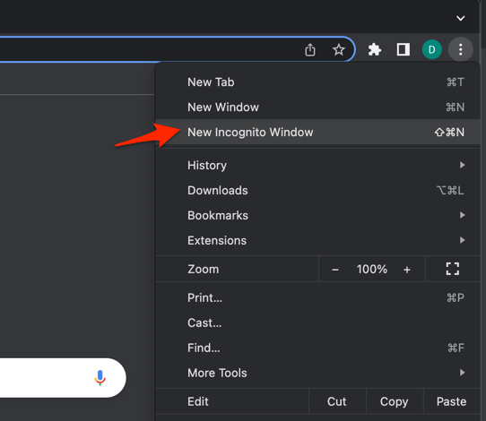Expand the Bookmarks submenu
This screenshot has height=421, width=486.
tap(317, 216)
